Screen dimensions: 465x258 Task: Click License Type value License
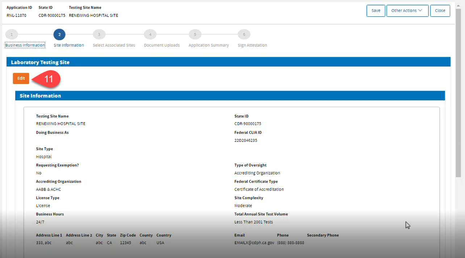(x=43, y=205)
